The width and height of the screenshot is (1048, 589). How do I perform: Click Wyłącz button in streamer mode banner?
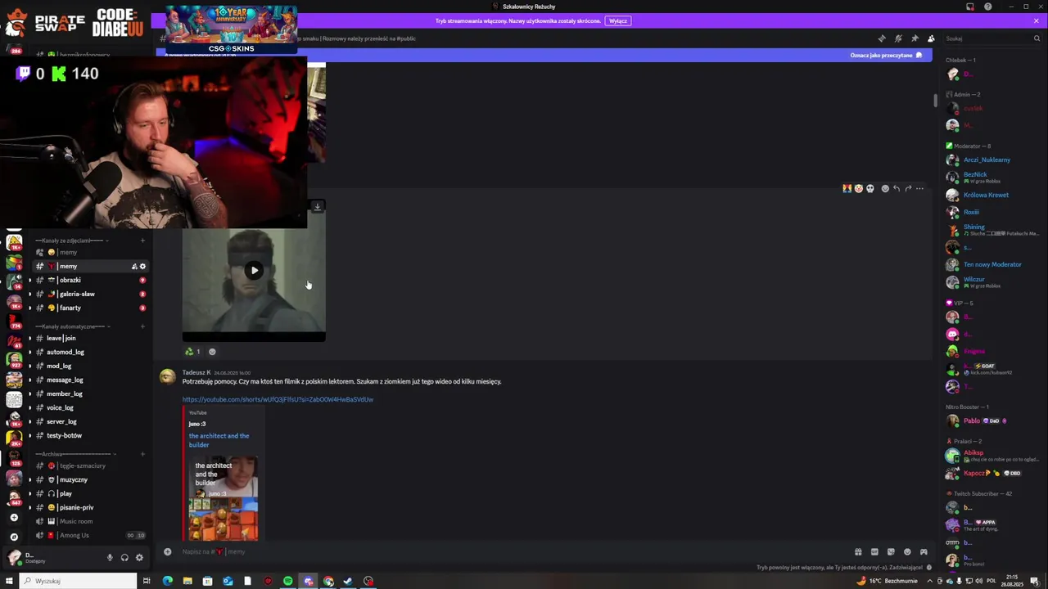point(618,20)
